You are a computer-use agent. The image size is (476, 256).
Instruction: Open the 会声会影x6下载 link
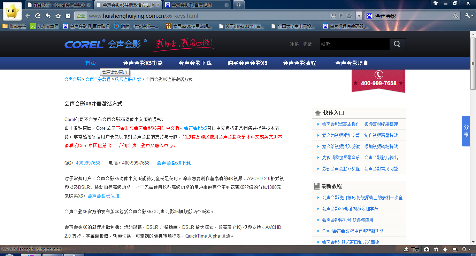click(x=174, y=163)
